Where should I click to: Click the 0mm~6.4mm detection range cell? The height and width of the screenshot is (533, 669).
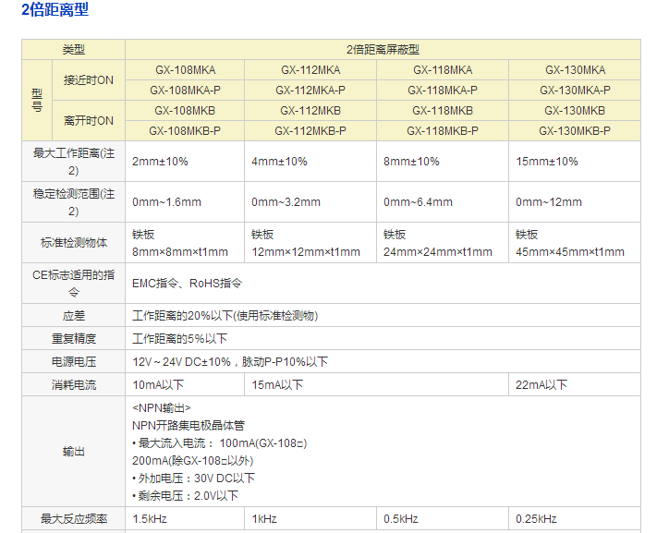(x=418, y=202)
